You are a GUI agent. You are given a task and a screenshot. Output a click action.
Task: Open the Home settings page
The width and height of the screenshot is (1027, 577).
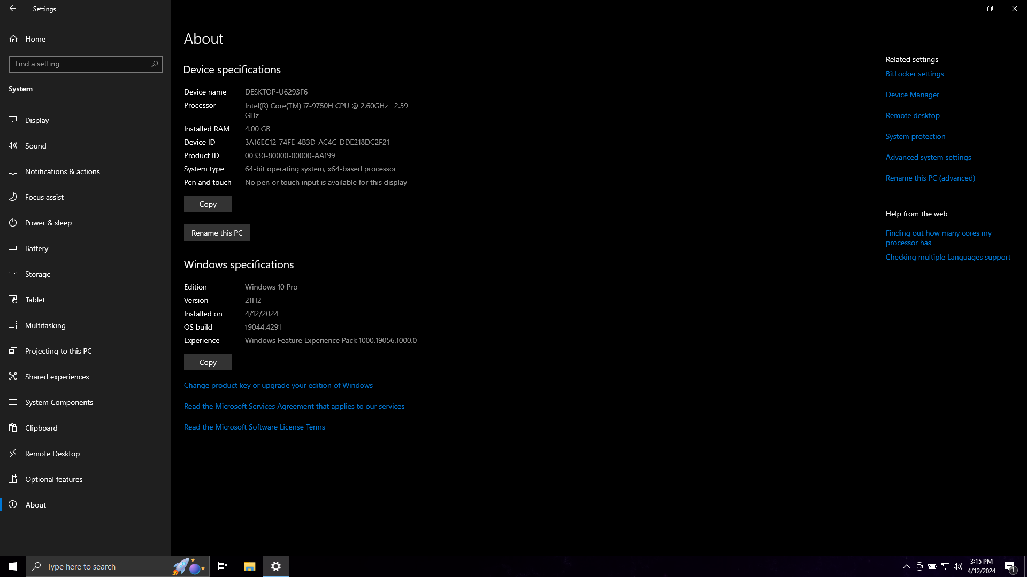coord(35,39)
